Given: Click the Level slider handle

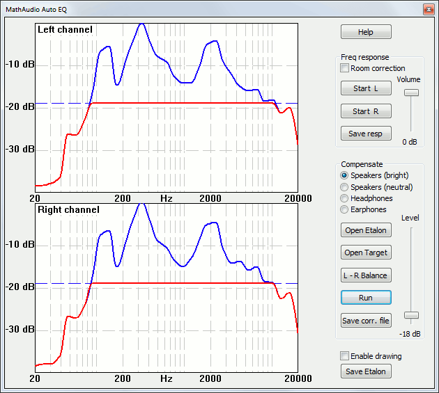Looking at the screenshot, I should 412,315.
